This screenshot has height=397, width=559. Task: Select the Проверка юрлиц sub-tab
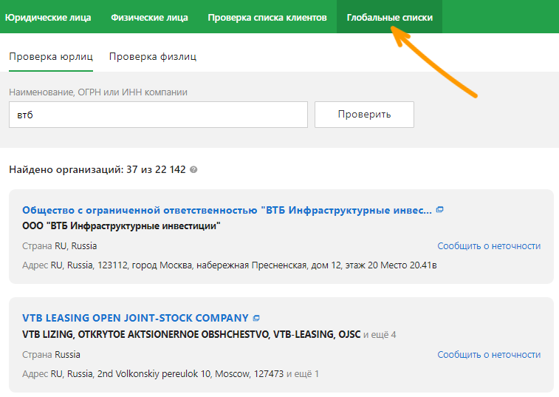tap(51, 57)
